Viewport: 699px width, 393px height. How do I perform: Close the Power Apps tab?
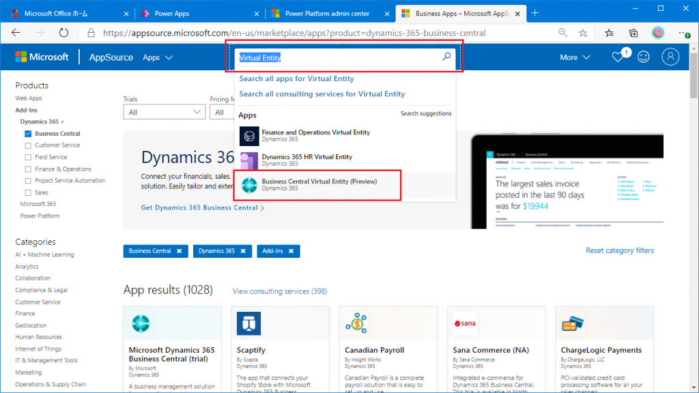tap(257, 14)
